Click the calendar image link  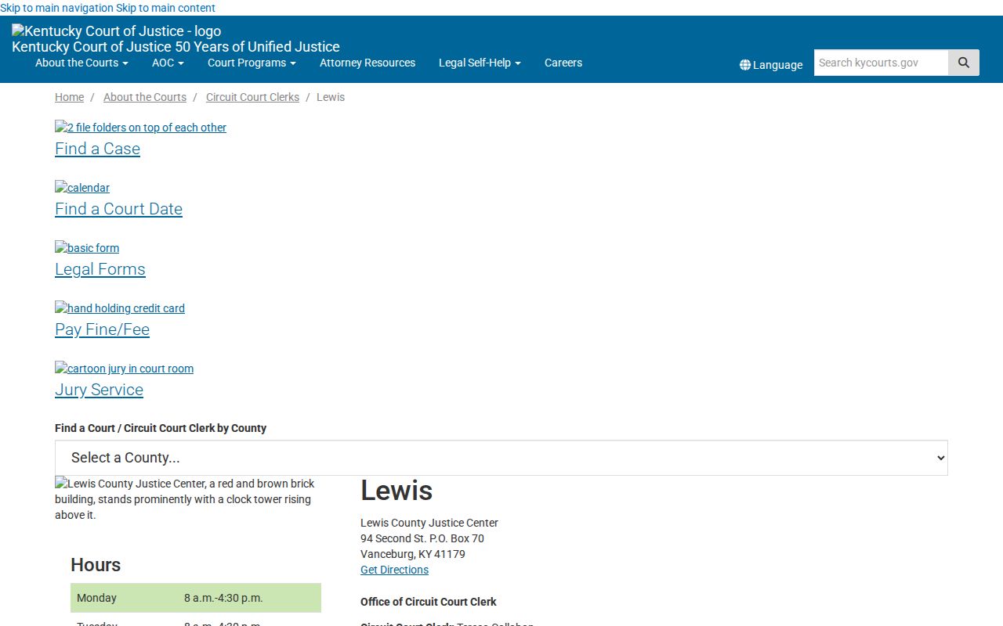[x=82, y=188]
